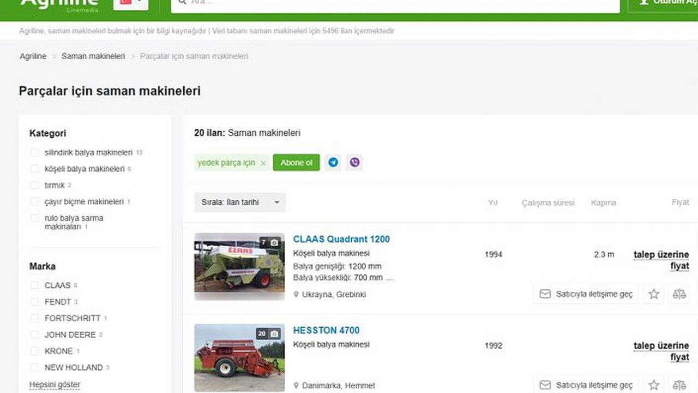
Task: Enable the JOHN DEERE brand filter
Action: pyautogui.click(x=35, y=335)
